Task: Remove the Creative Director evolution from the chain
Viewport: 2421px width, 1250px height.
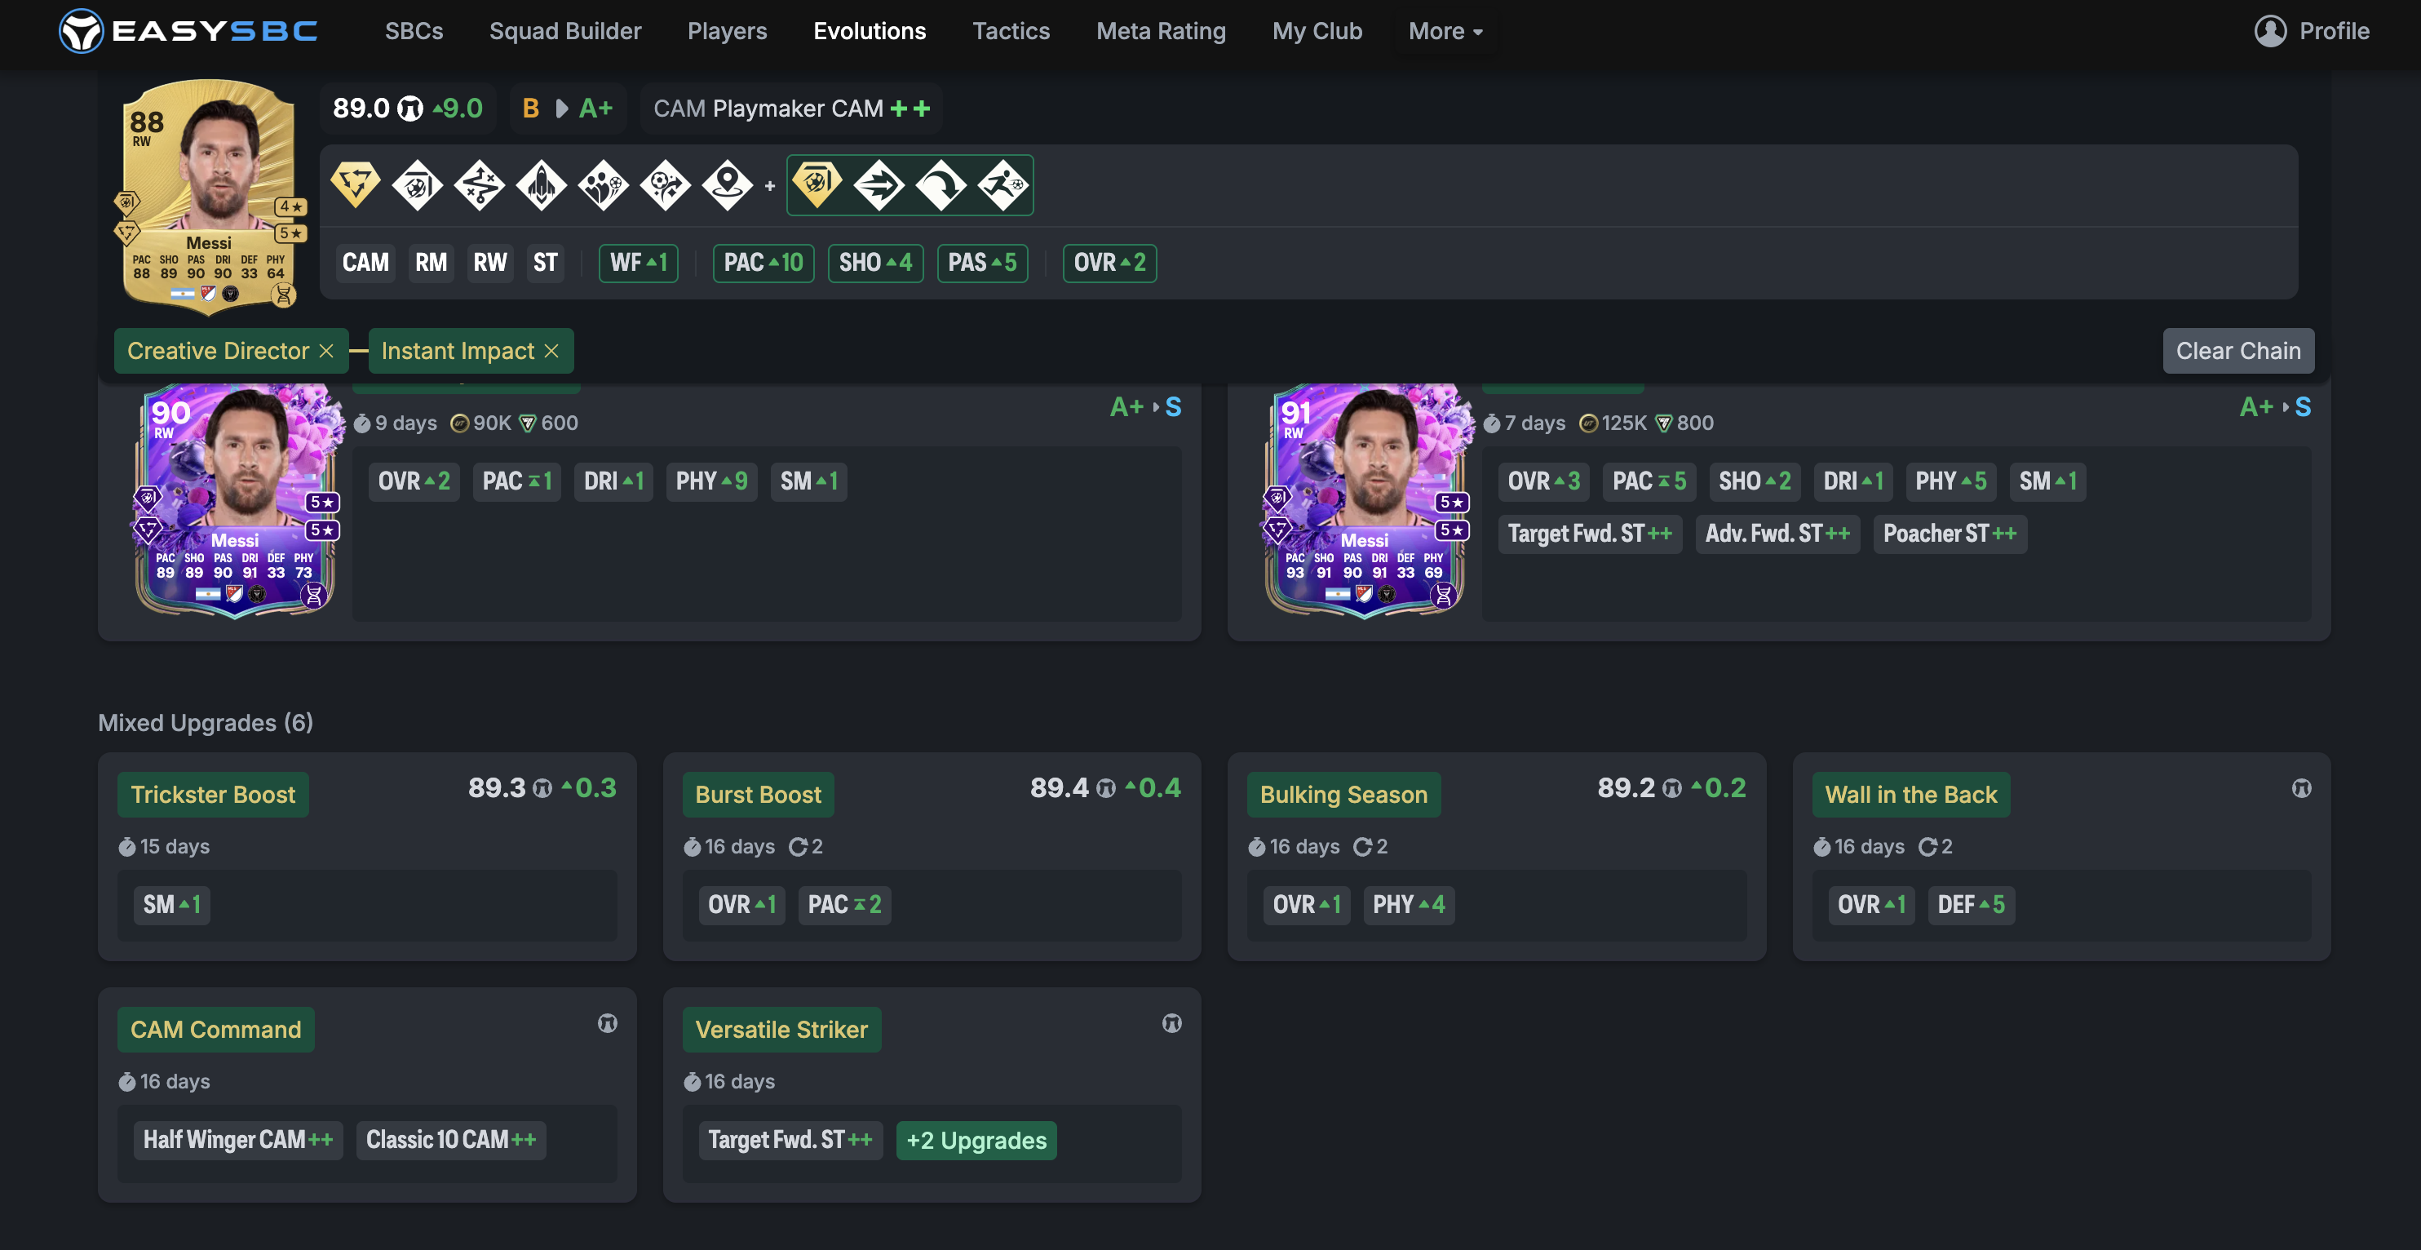Action: tap(326, 351)
